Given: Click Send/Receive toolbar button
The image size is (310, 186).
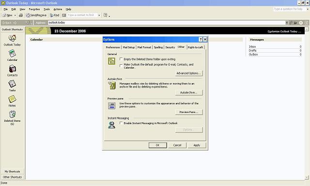Looking at the screenshot, I should (x=36, y=15).
